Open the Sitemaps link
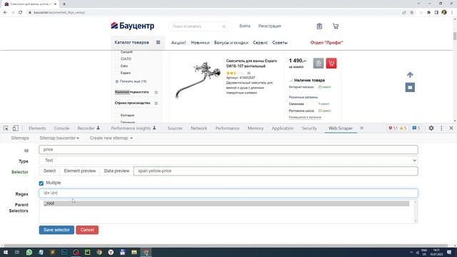Viewport: 457px width, 257px height. point(20,138)
